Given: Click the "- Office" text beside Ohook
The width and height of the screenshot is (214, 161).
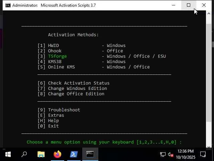Looking at the screenshot, I should [x=112, y=51].
